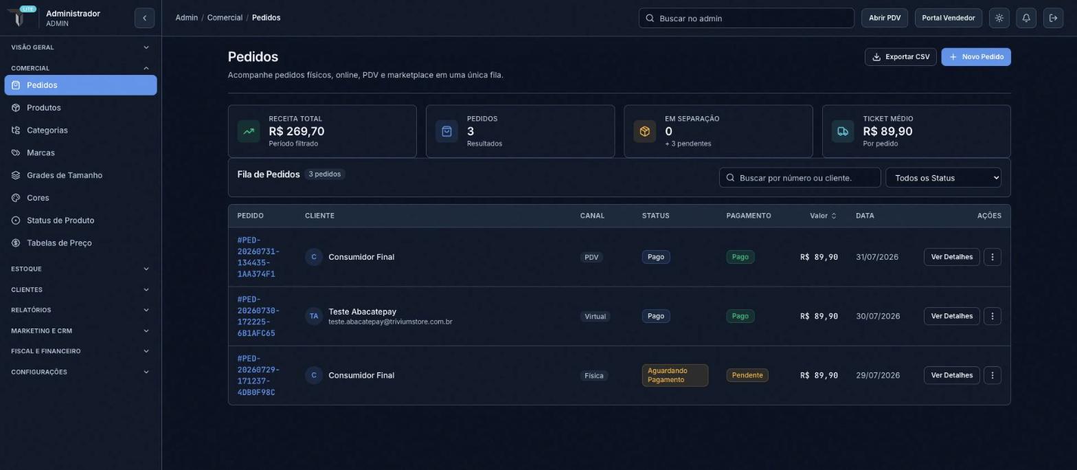Open order link #PED-20260731-134435-1AA374F1
The width and height of the screenshot is (1077, 470).
(258, 257)
